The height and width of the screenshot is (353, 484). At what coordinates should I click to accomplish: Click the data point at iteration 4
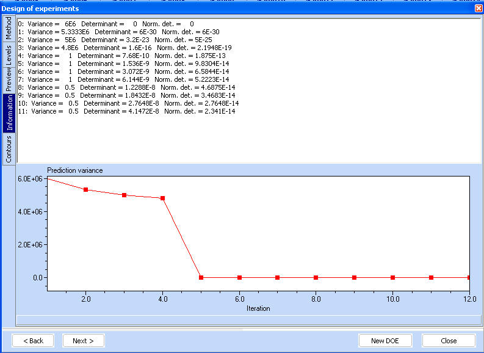click(162, 198)
